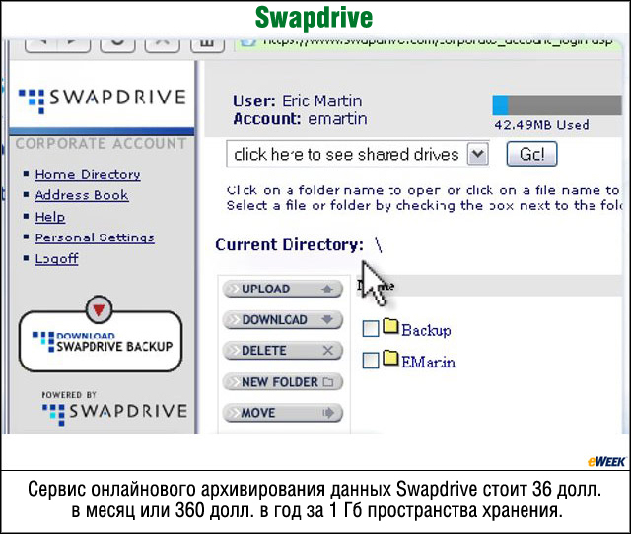The image size is (631, 534).
Task: Click the Go! button
Action: pyautogui.click(x=531, y=154)
